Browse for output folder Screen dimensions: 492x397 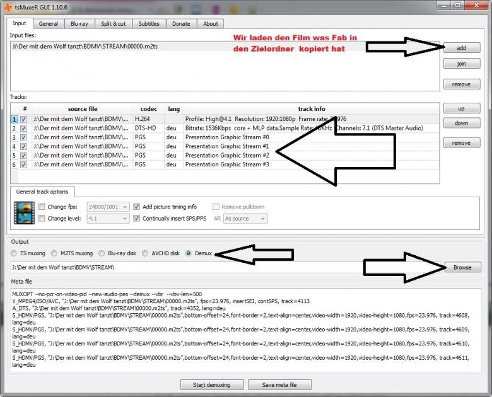(x=462, y=267)
